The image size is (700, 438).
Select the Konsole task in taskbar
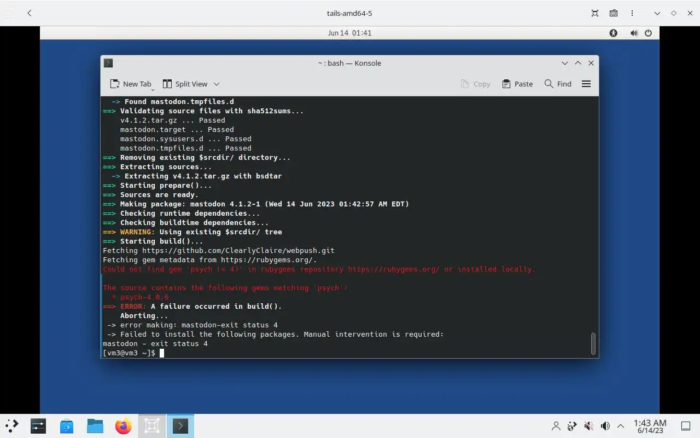[x=180, y=426]
